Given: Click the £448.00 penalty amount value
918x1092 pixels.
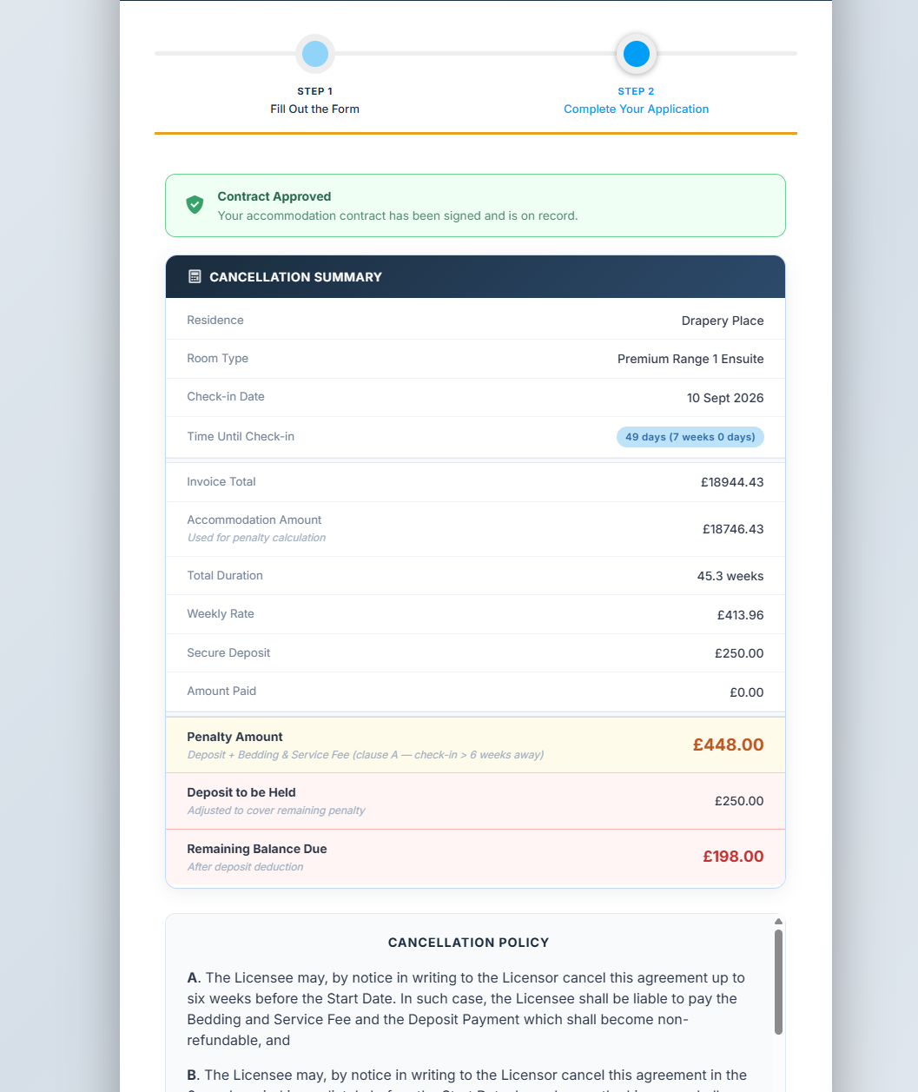Looking at the screenshot, I should click(729, 745).
